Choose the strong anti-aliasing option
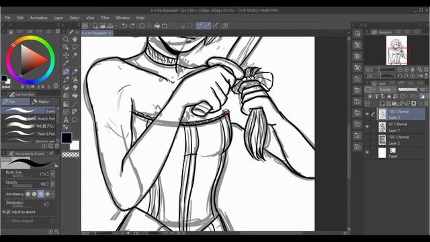This screenshot has width=430, height=242. (x=48, y=194)
